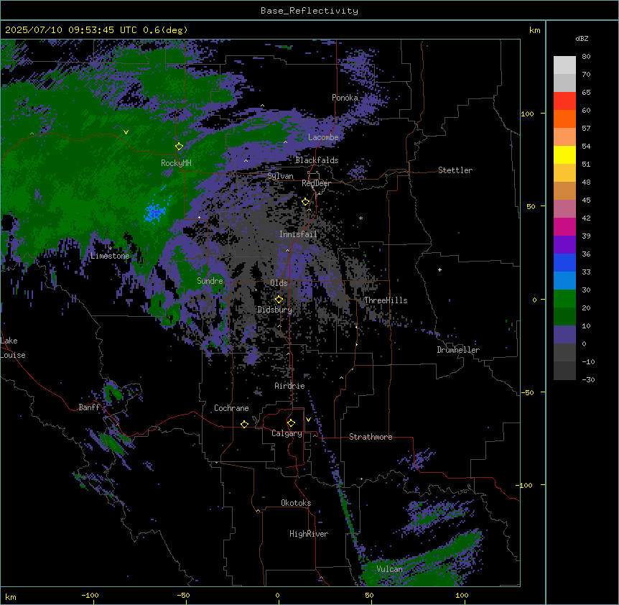
Task: Click the RedDeer city label
Action: pos(316,183)
